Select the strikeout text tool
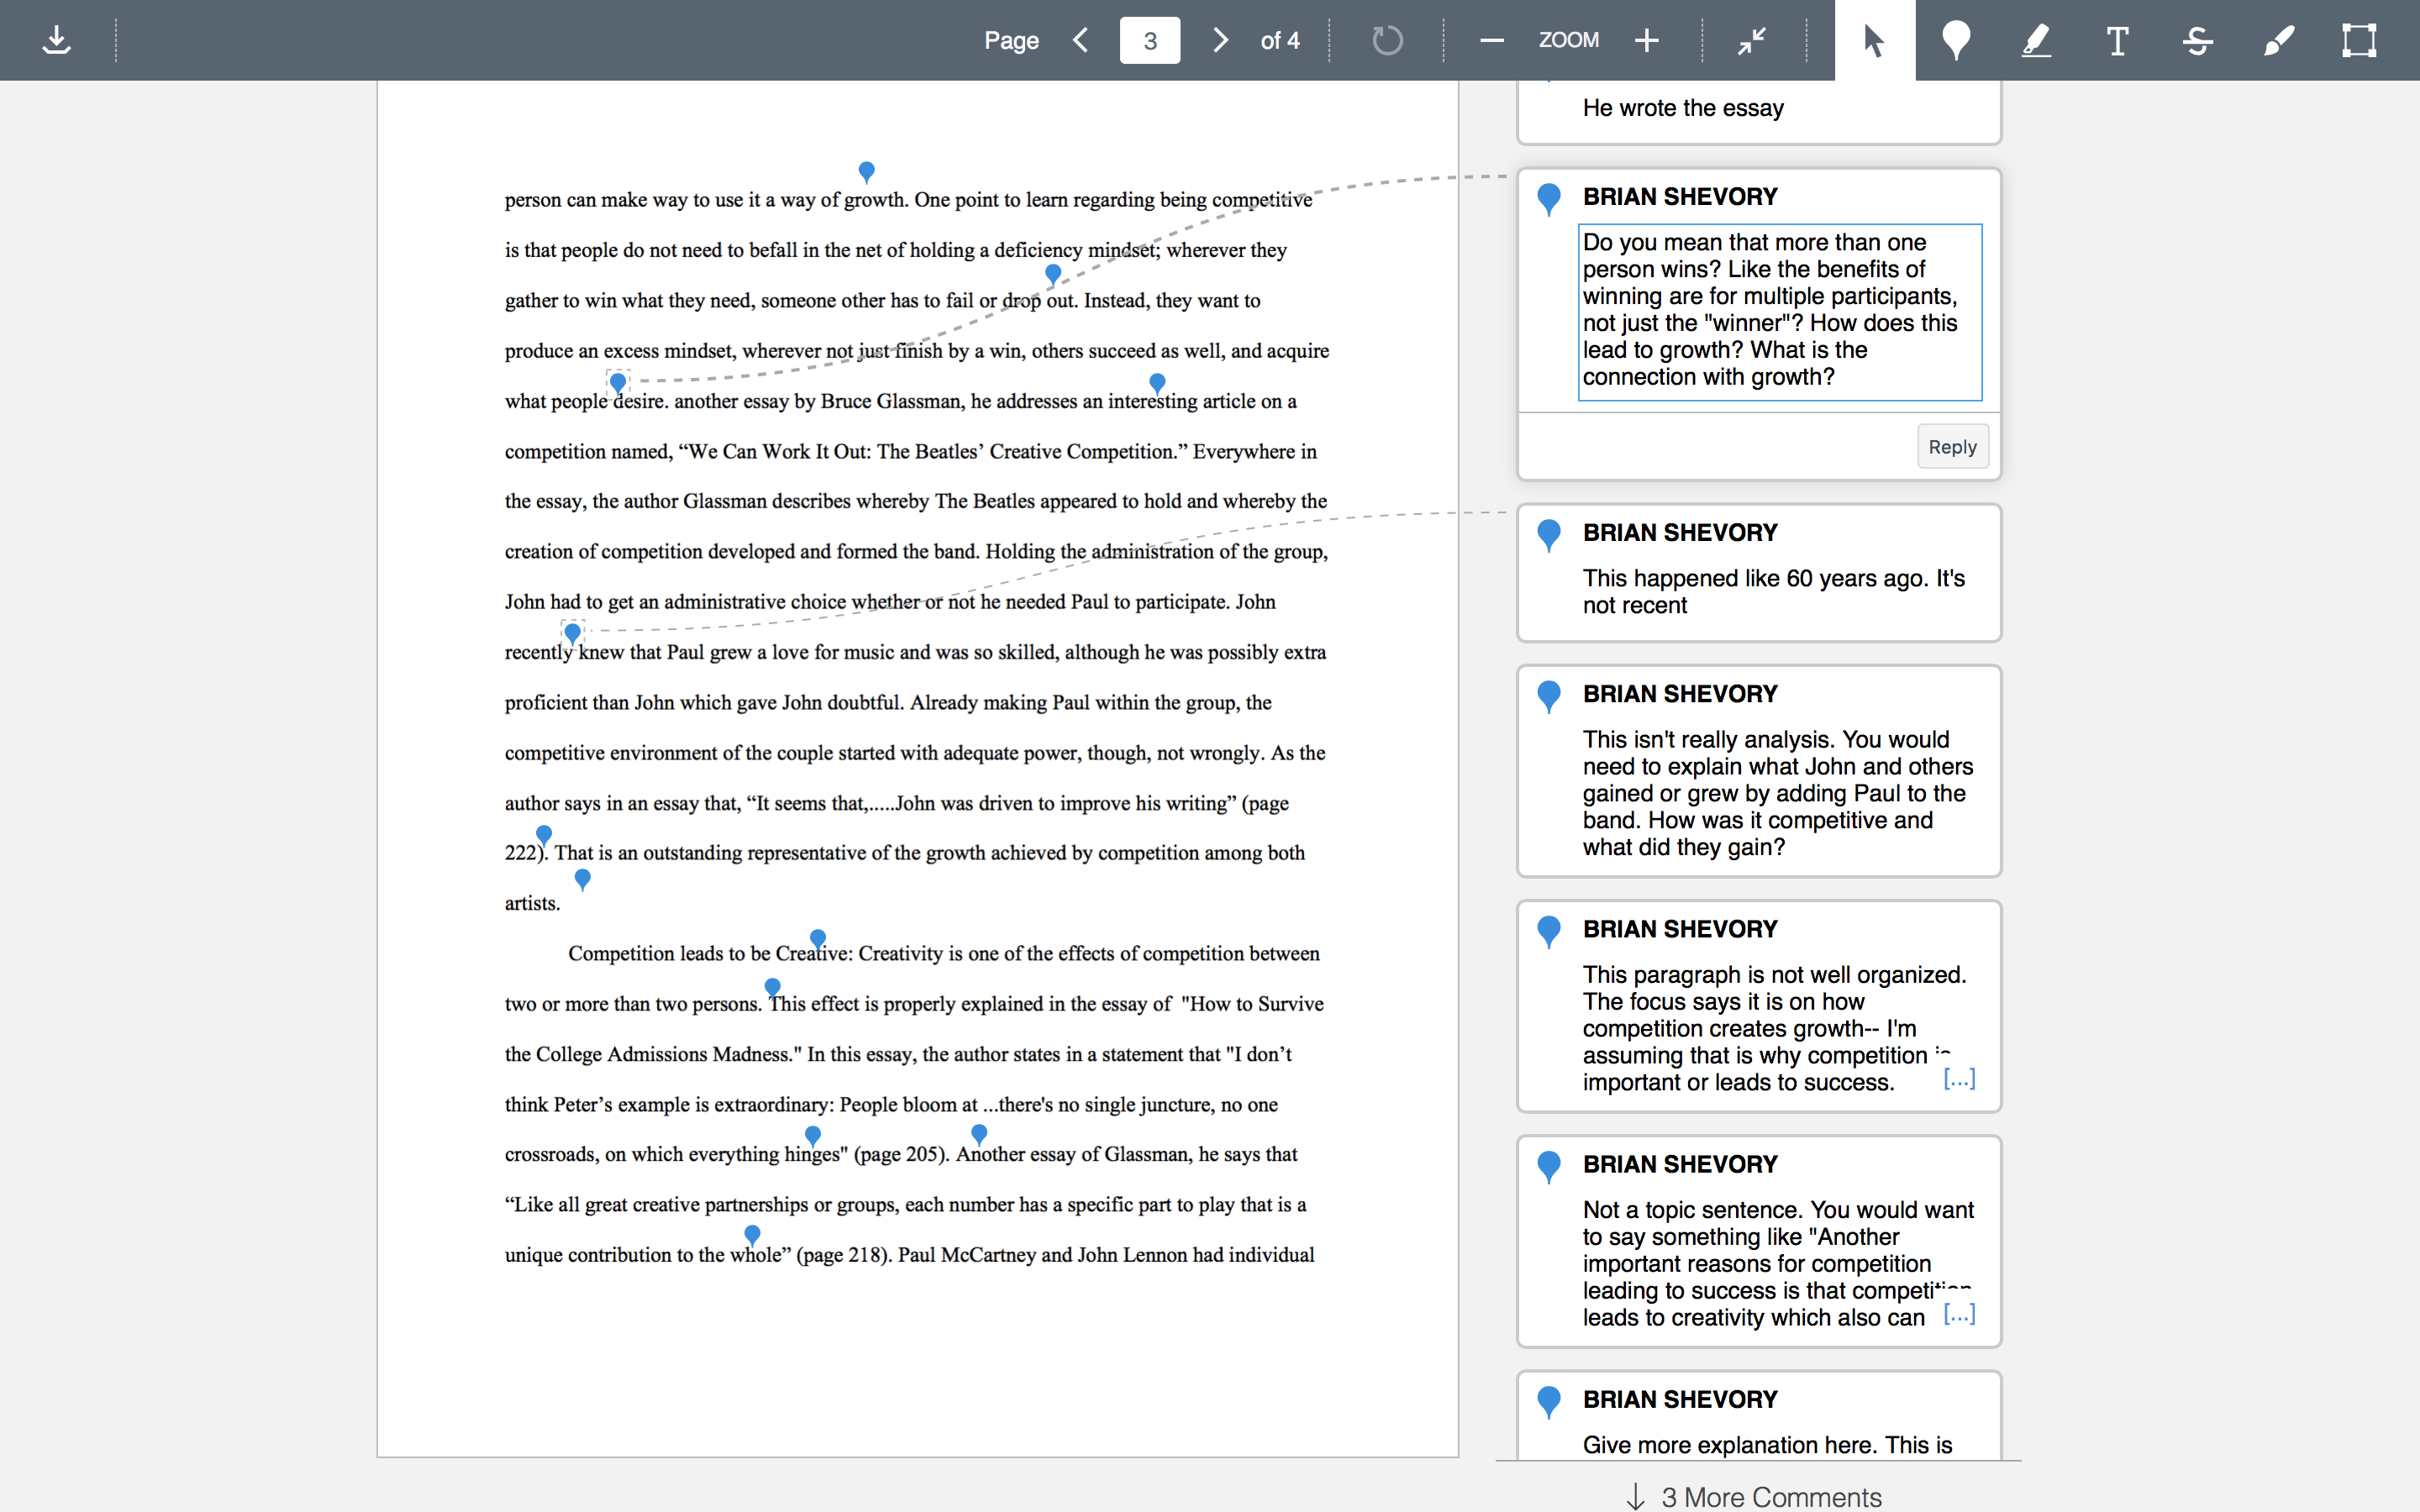The image size is (2420, 1512). 2197,40
